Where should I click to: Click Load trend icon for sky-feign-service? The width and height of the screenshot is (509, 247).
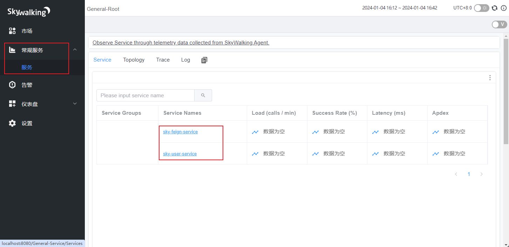pos(255,132)
